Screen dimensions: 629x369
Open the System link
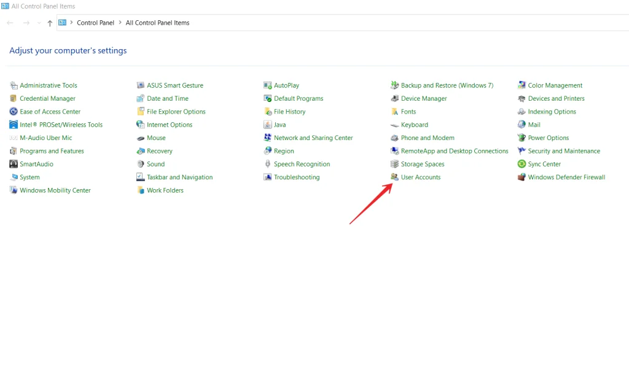(x=29, y=177)
